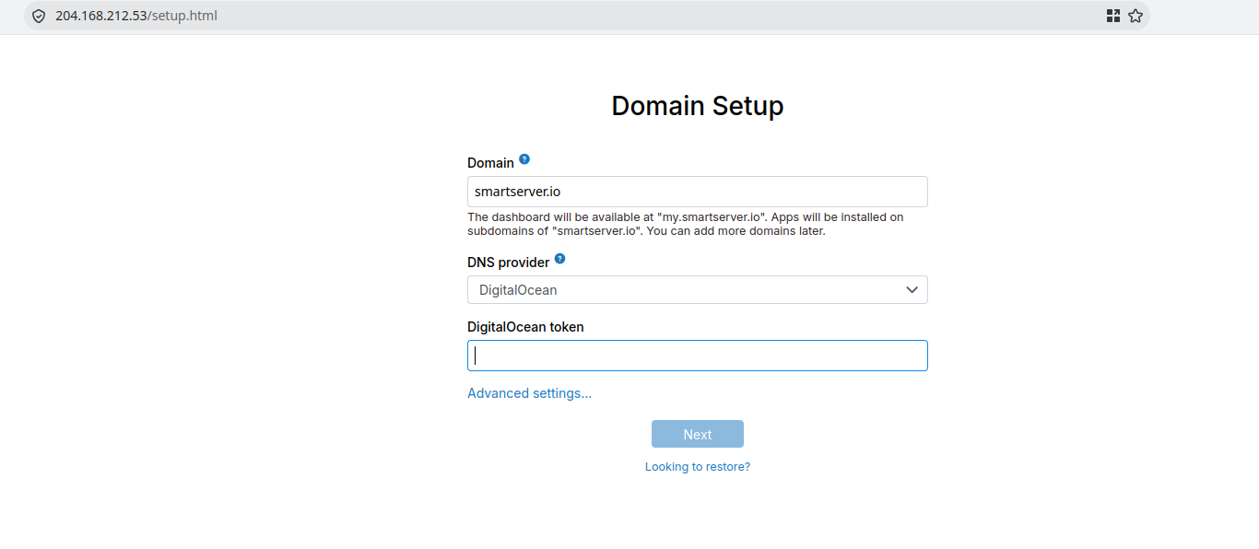Click the Next button
Screen dimensions: 1259x549
[698, 434]
